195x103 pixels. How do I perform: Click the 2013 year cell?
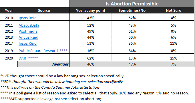(9, 37)
